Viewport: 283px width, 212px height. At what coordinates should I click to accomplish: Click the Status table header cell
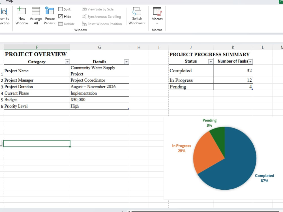pyautogui.click(x=191, y=61)
